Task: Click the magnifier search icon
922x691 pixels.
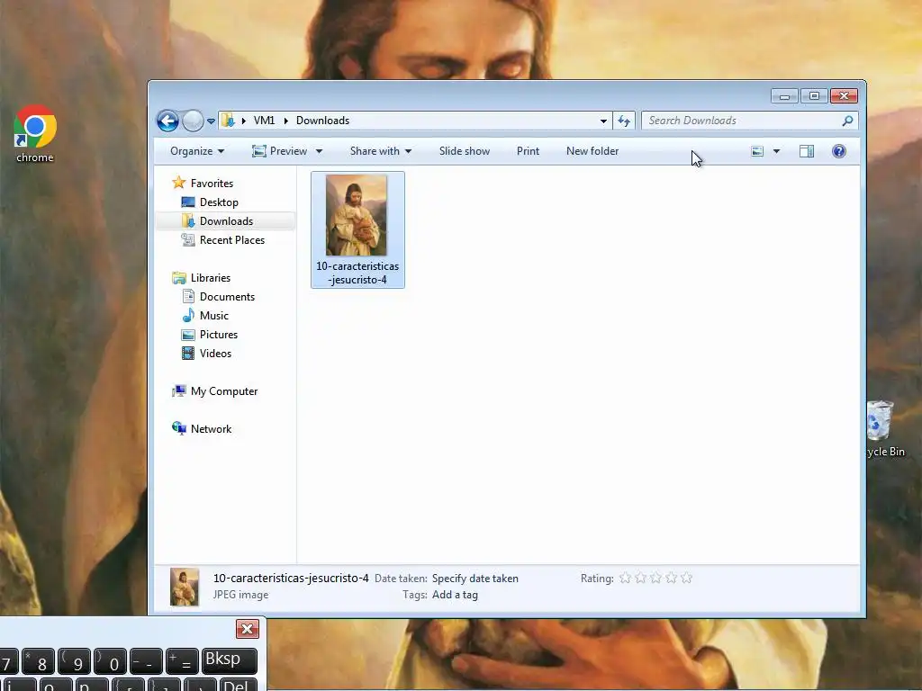Action: pos(847,121)
